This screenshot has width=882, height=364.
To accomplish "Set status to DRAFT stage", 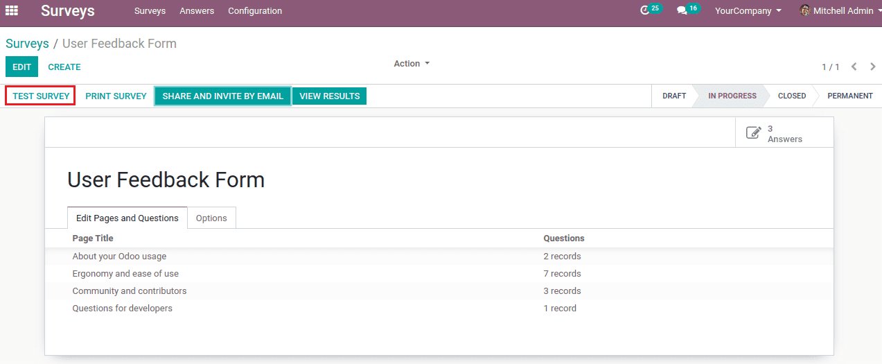I will point(674,96).
